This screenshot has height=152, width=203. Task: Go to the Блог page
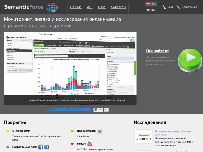point(102,7)
